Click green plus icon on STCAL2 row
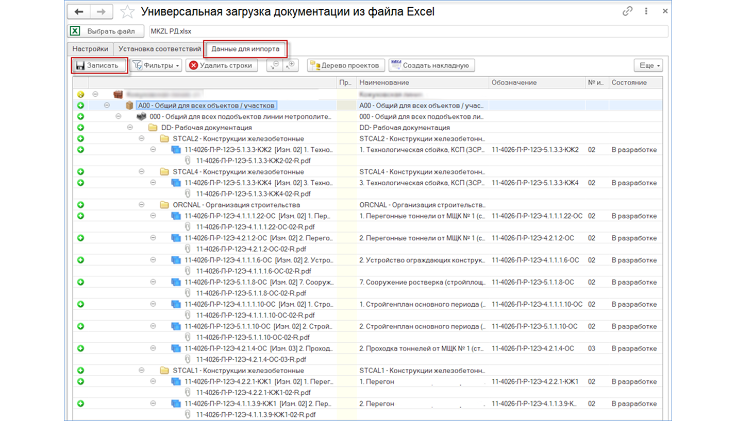736x421 pixels. pyautogui.click(x=80, y=138)
